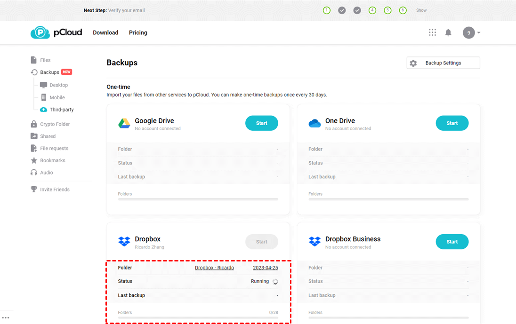
Task: Open the account avatar dropdown arrow
Action: (x=479, y=33)
